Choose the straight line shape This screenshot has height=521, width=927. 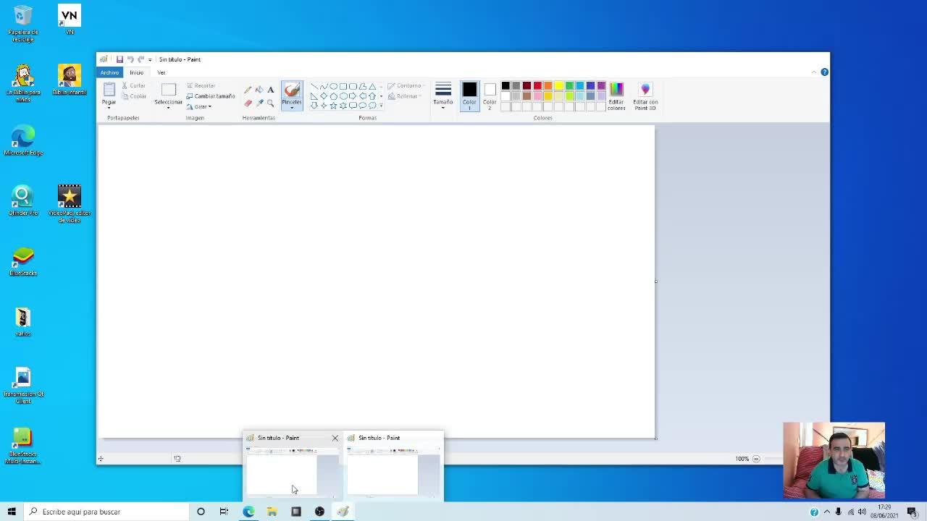click(314, 86)
